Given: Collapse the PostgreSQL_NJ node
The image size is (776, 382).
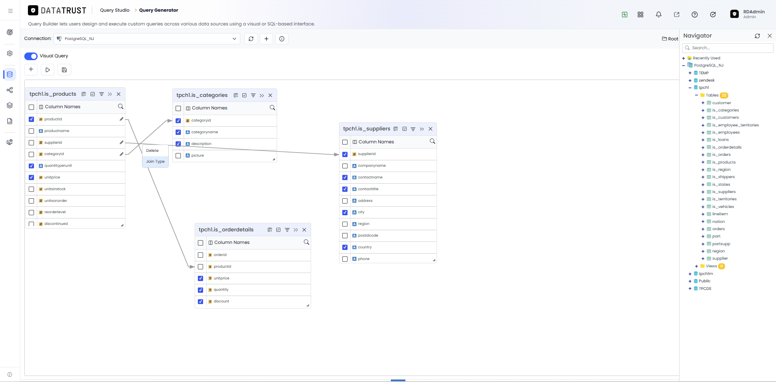Looking at the screenshot, I should [684, 65].
